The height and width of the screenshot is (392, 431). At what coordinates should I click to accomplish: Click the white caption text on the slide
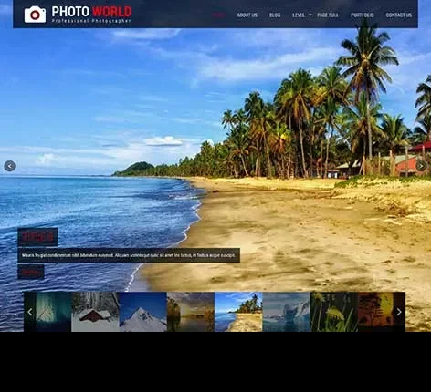click(129, 255)
